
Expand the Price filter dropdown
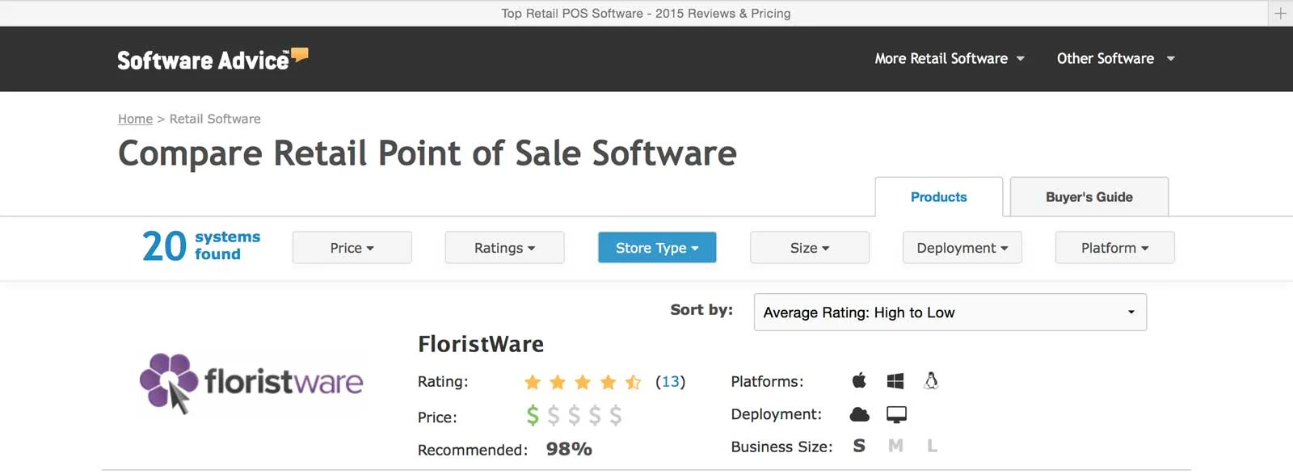(352, 248)
